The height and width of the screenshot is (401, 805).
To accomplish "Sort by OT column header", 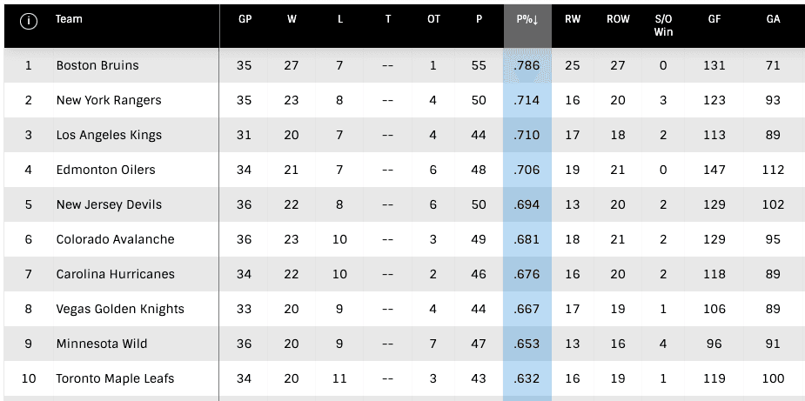I will coord(433,19).
